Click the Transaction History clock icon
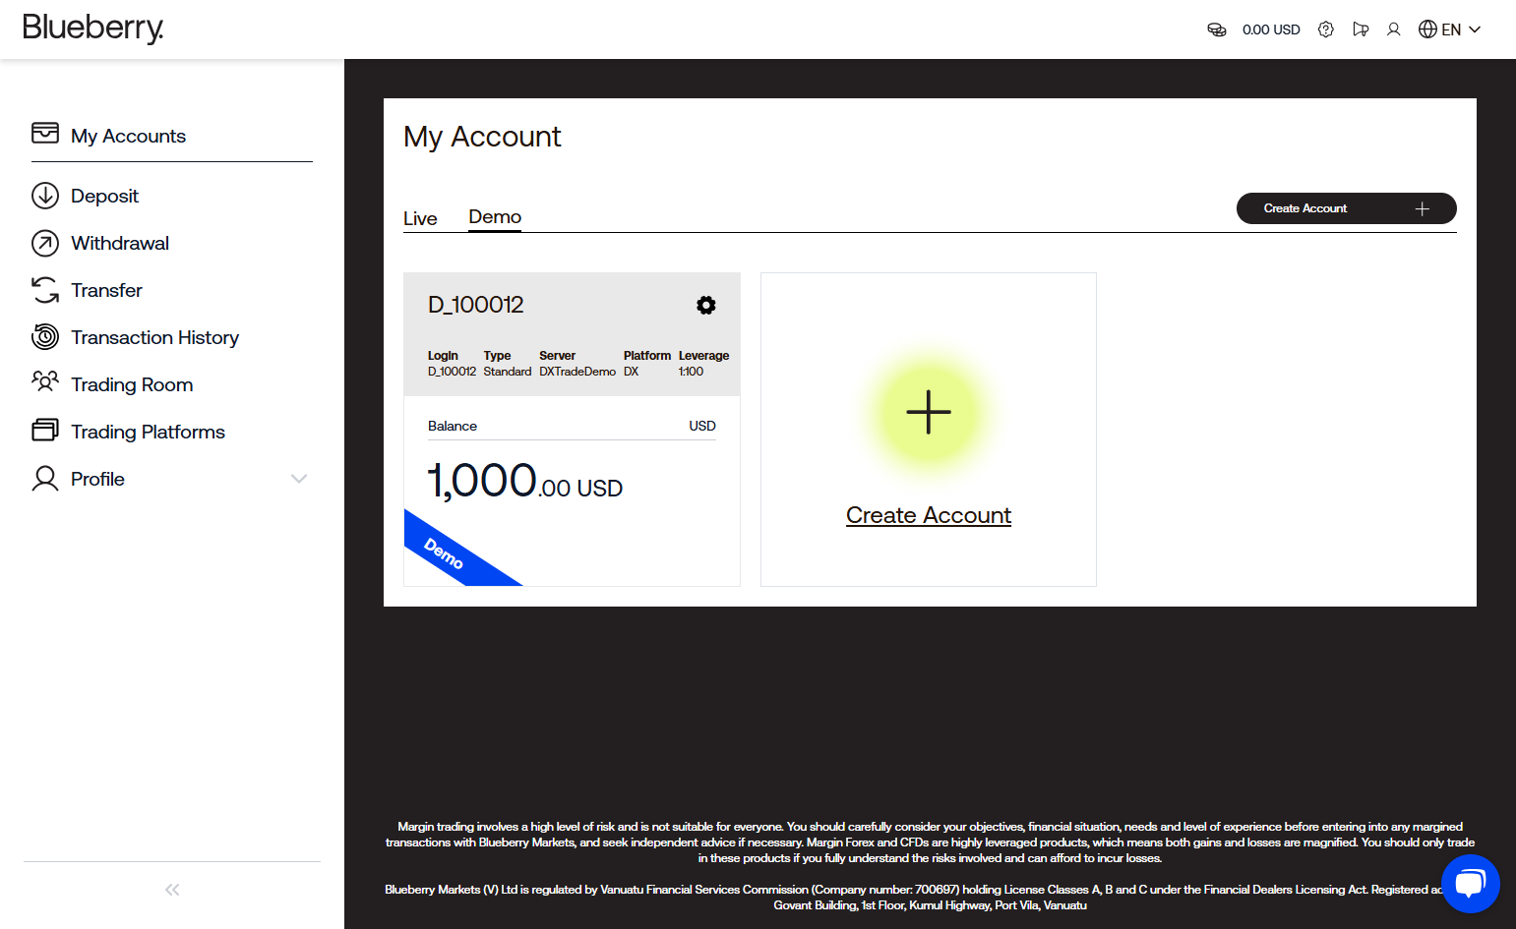1516x929 pixels. [45, 337]
